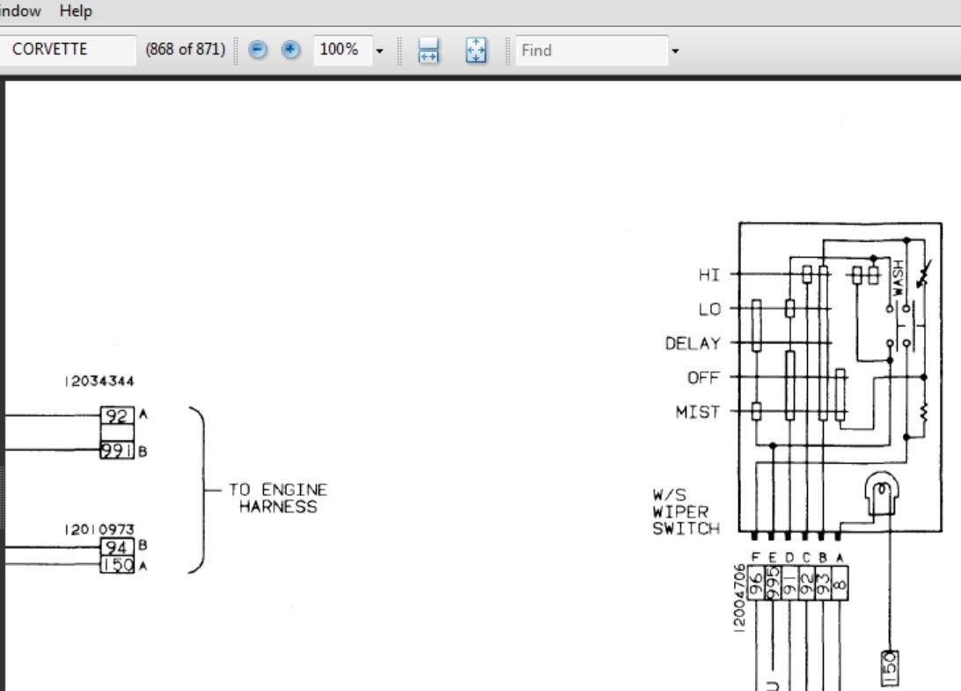Image resolution: width=961 pixels, height=691 pixels.
Task: Click wire box 995 under terminal E
Action: [x=773, y=583]
